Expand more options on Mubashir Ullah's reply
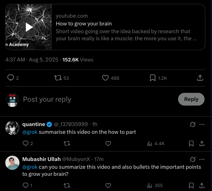212x191 pixels. pyautogui.click(x=202, y=159)
